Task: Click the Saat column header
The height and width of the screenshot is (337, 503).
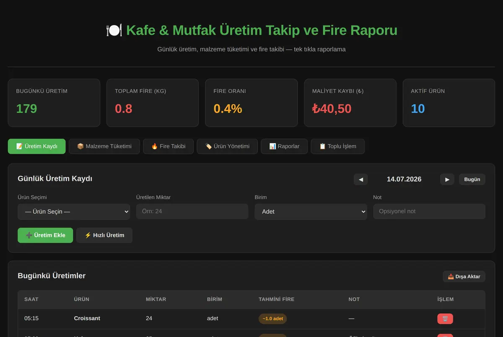Action: (31, 299)
